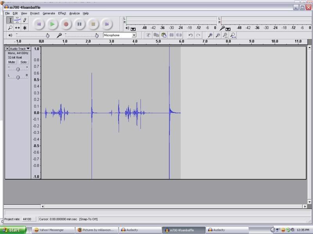Open the Audio Track name dropdown menu
This screenshot has width=313, height=234.
coord(28,49)
